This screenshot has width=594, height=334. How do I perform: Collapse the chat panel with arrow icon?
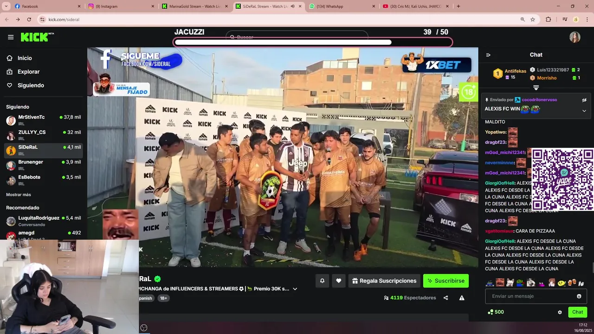(488, 55)
